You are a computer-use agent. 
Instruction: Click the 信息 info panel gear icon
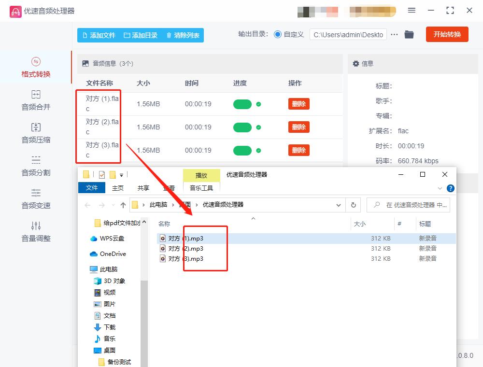(355, 63)
